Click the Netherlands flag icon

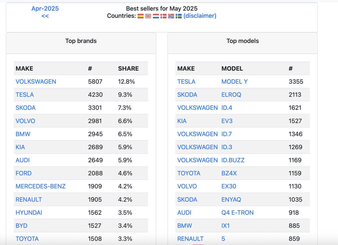click(x=156, y=16)
